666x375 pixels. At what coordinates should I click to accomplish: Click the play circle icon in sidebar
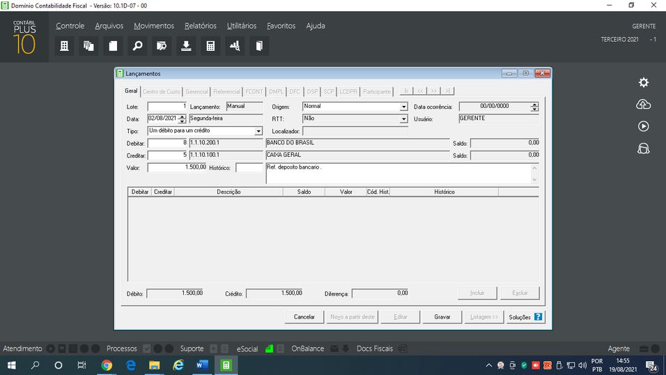[x=644, y=126]
